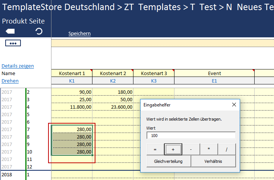The height and width of the screenshot is (180, 274).
Task: Click the Drehen link
Action: pyautogui.click(x=10, y=81)
